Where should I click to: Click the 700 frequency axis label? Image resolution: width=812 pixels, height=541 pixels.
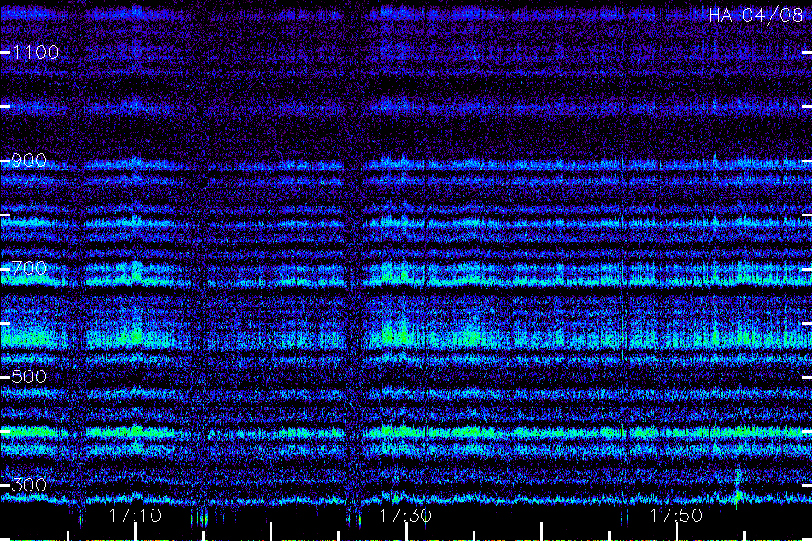pos(29,268)
